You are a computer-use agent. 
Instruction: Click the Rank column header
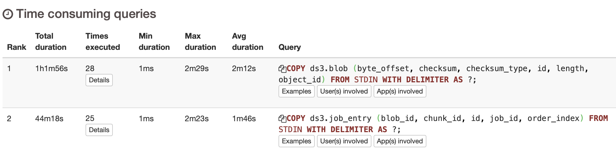[17, 47]
